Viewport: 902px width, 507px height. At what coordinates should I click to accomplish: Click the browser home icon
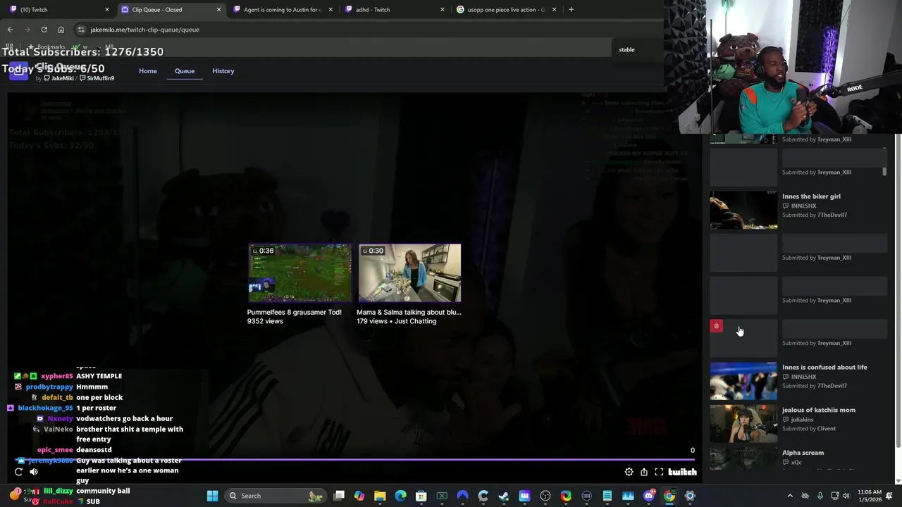tap(61, 30)
